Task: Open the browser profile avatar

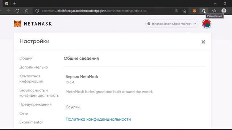Action: pos(224,10)
